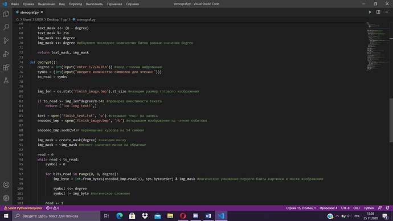Split the editor to the right
The width and height of the screenshot is (393, 221).
pyautogui.click(x=378, y=12)
